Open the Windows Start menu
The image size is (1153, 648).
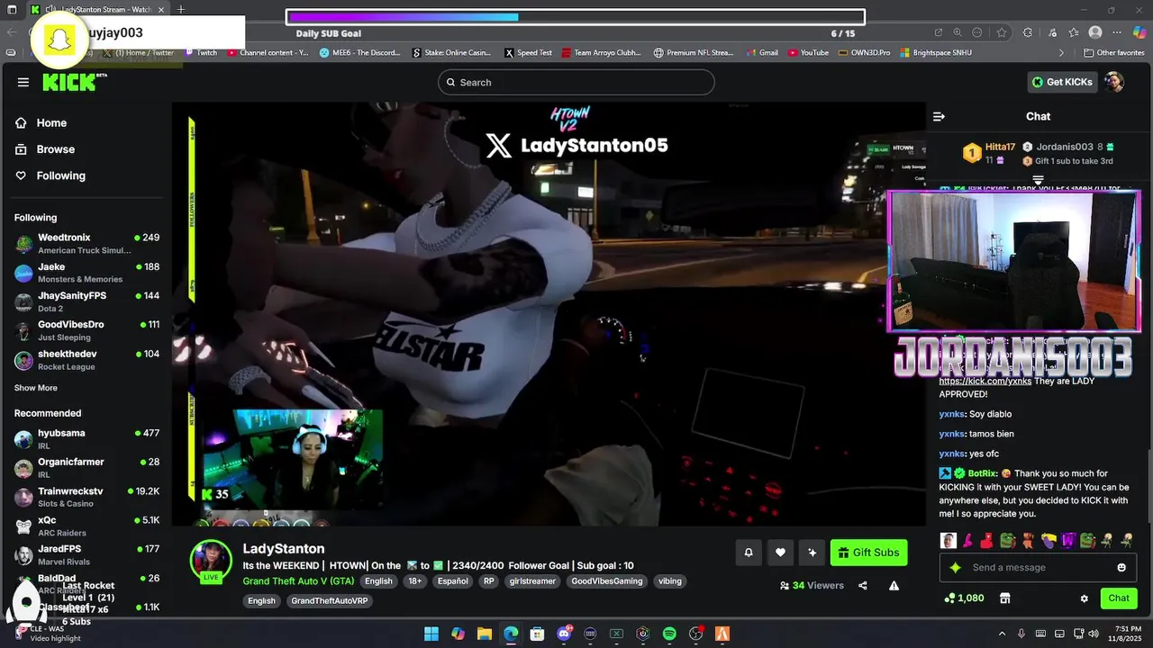pos(431,634)
